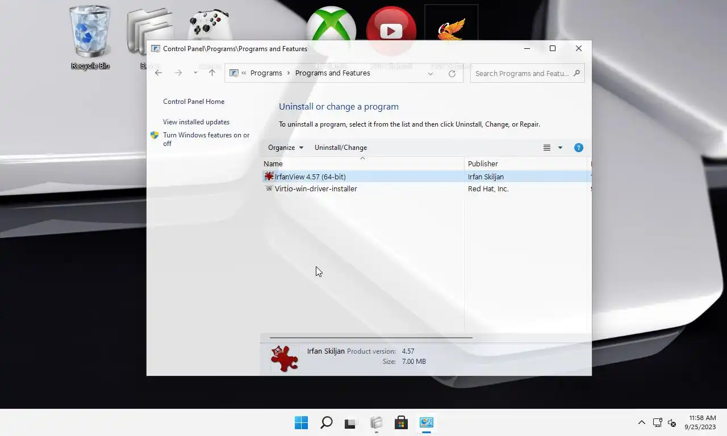Click the size value 7.00 MB
The image size is (727, 436).
(413, 362)
